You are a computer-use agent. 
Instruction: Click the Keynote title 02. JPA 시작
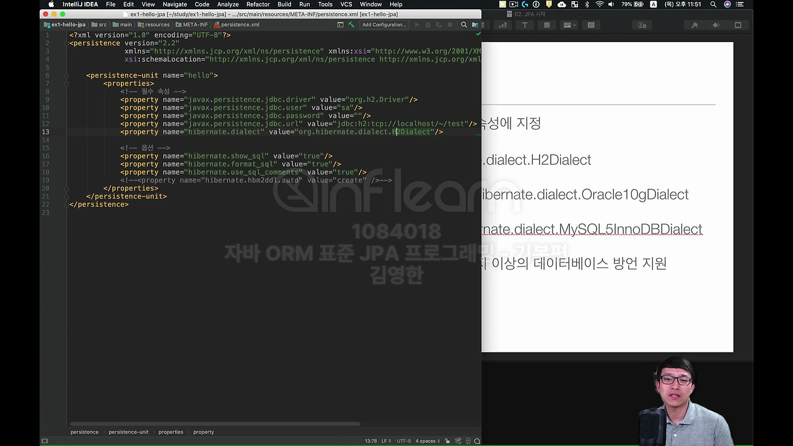pyautogui.click(x=526, y=14)
